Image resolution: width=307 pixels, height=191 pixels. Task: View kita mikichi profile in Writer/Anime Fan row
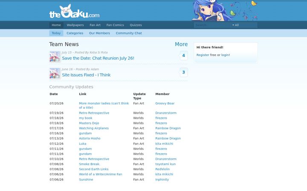164,174
